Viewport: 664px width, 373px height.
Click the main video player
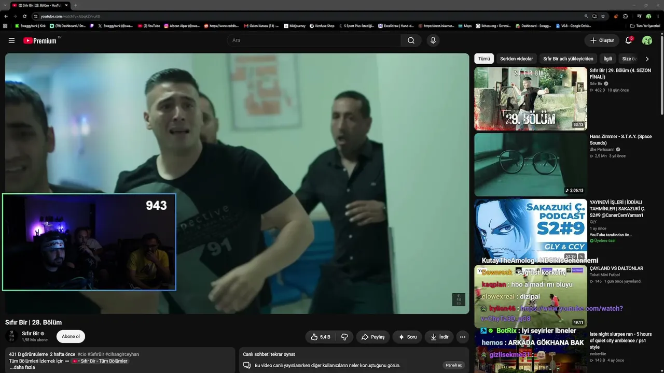click(237, 183)
